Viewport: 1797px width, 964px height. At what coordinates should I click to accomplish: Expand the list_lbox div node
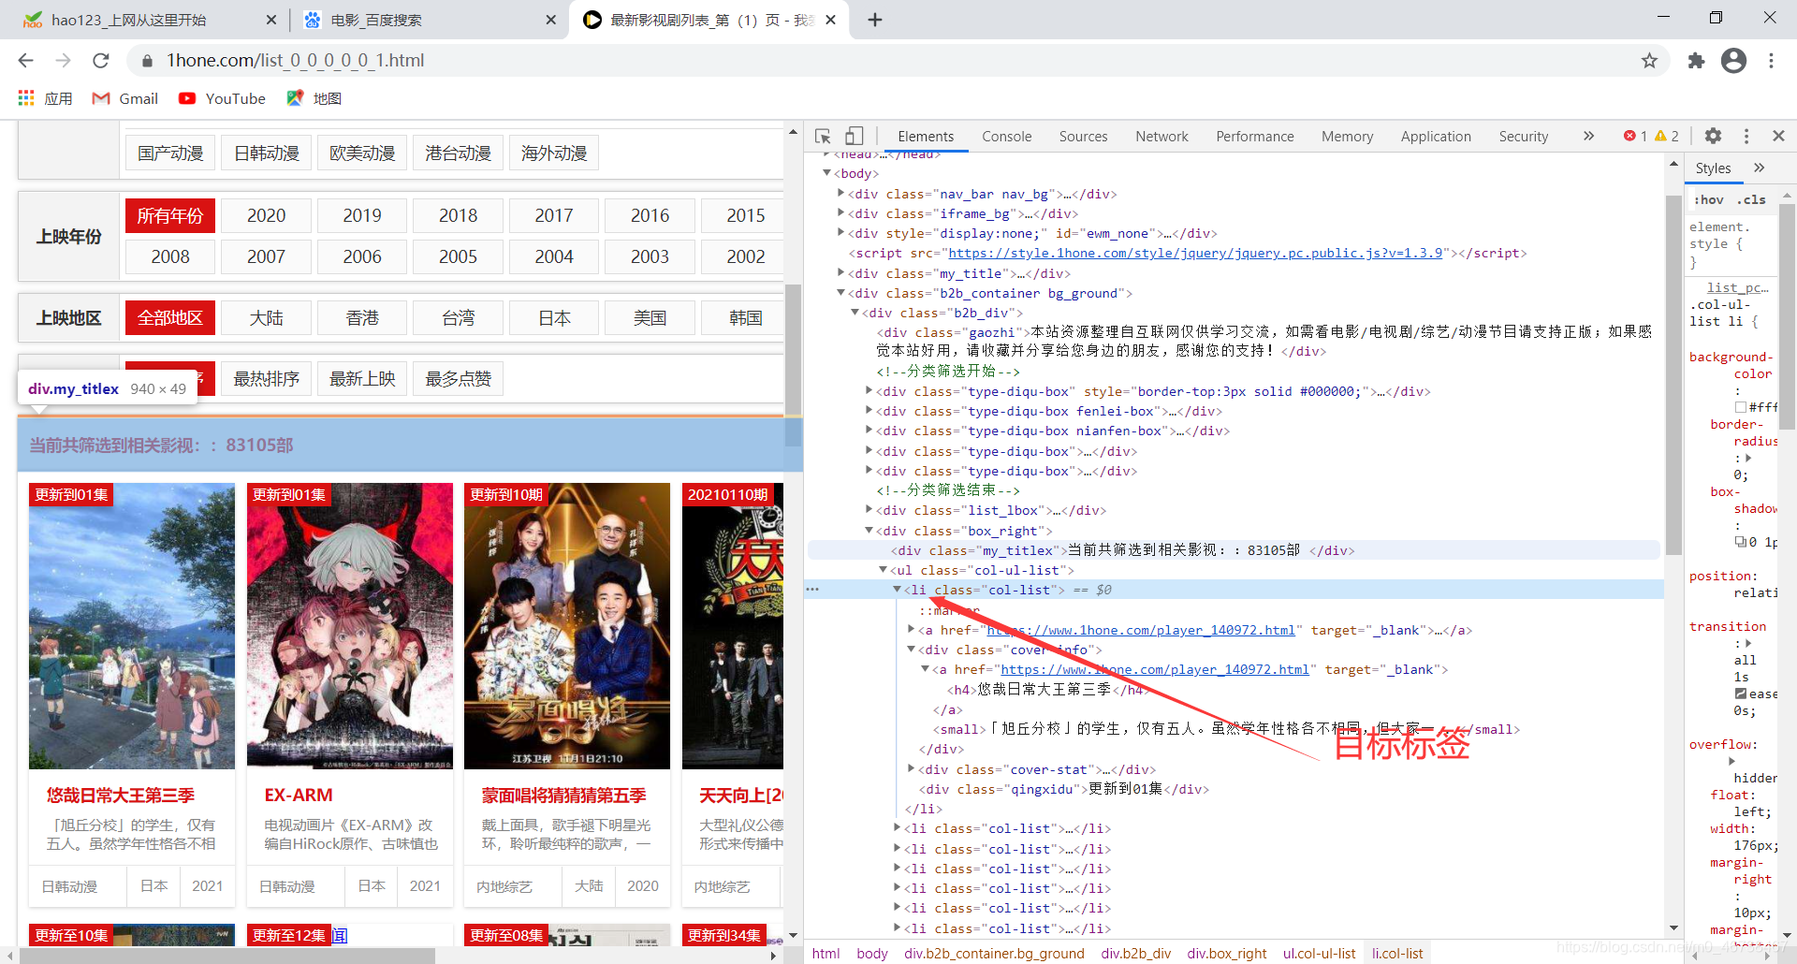pos(869,510)
